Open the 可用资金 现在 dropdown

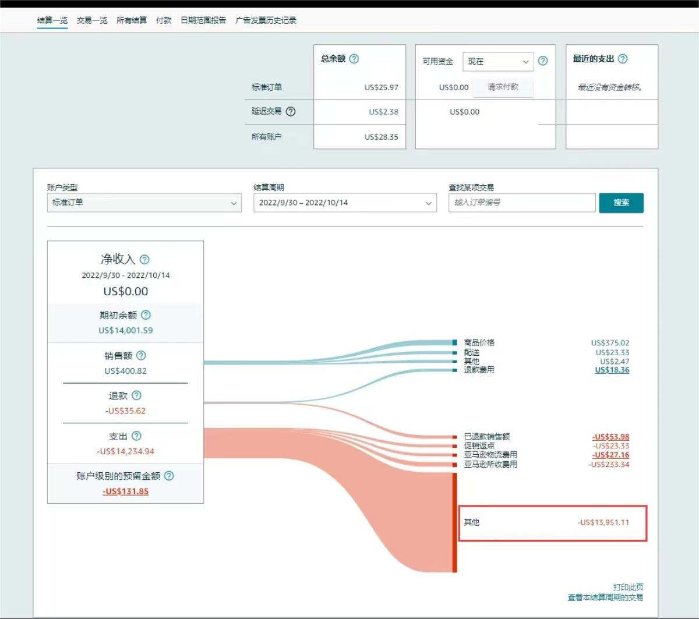[498, 62]
